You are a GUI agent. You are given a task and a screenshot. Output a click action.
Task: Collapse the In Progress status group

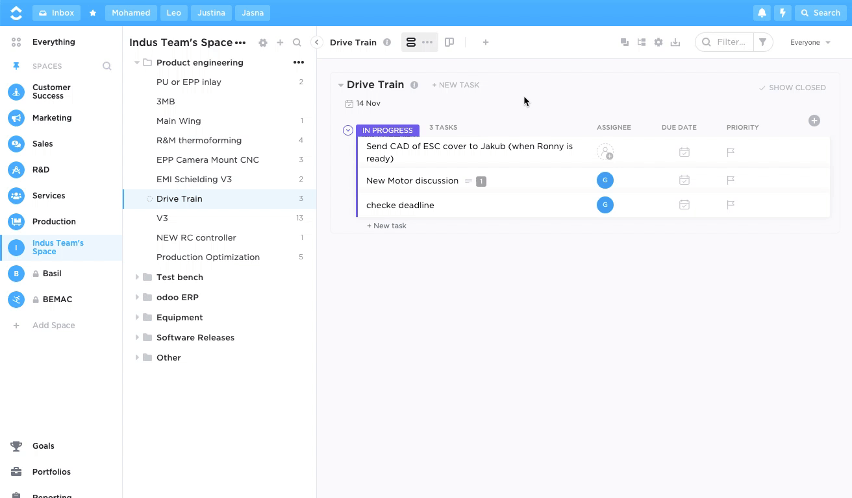[348, 130]
